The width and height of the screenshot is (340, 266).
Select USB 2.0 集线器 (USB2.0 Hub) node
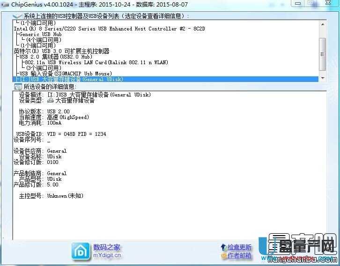click(x=56, y=57)
